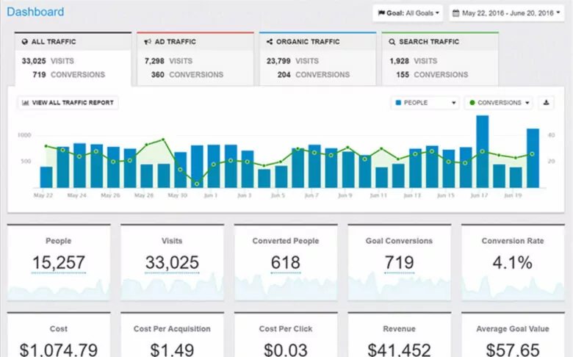Click the calendar icon in date range picker
573x357 pixels.
pyautogui.click(x=456, y=13)
